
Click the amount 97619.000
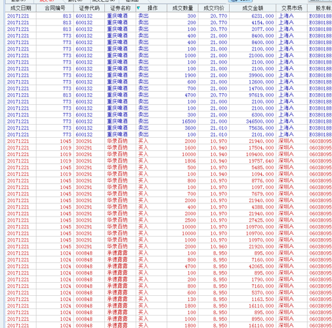coord(261,95)
